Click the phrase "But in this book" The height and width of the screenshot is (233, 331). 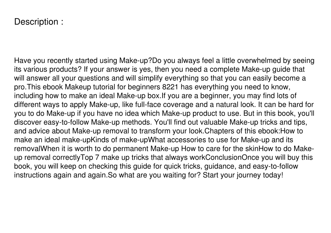pos(269,113)
